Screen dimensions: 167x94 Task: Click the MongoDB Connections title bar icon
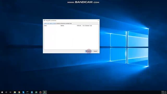tap(44, 20)
